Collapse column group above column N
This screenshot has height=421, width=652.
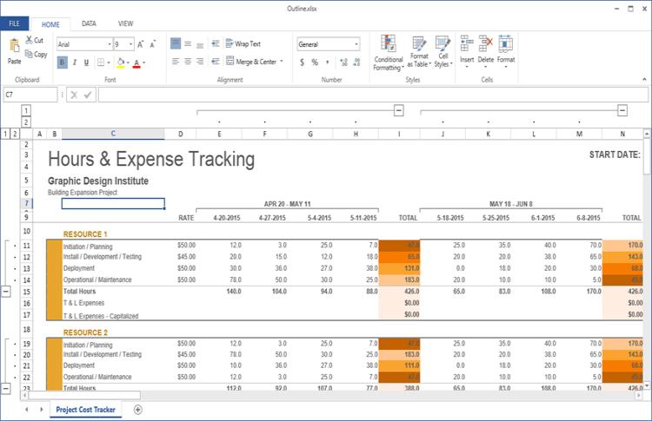pyautogui.click(x=622, y=110)
